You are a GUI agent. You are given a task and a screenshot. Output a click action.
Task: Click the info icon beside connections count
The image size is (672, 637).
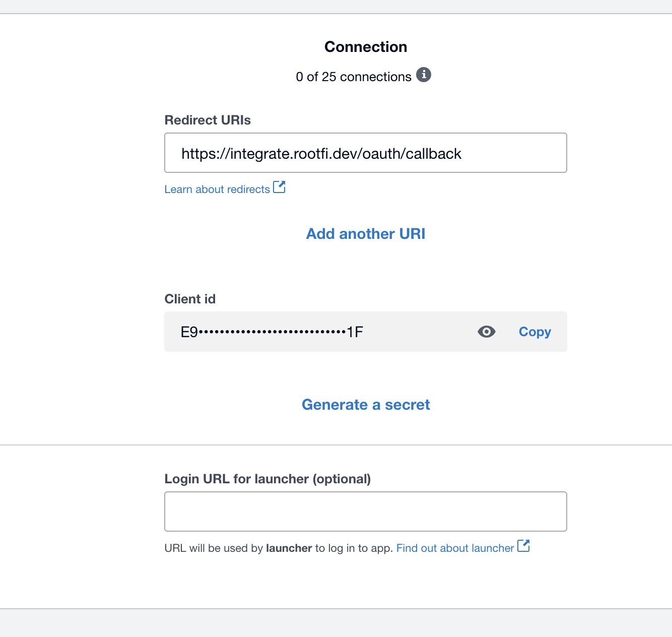[x=424, y=75]
